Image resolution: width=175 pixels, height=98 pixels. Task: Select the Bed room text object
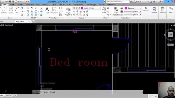coord(79,62)
